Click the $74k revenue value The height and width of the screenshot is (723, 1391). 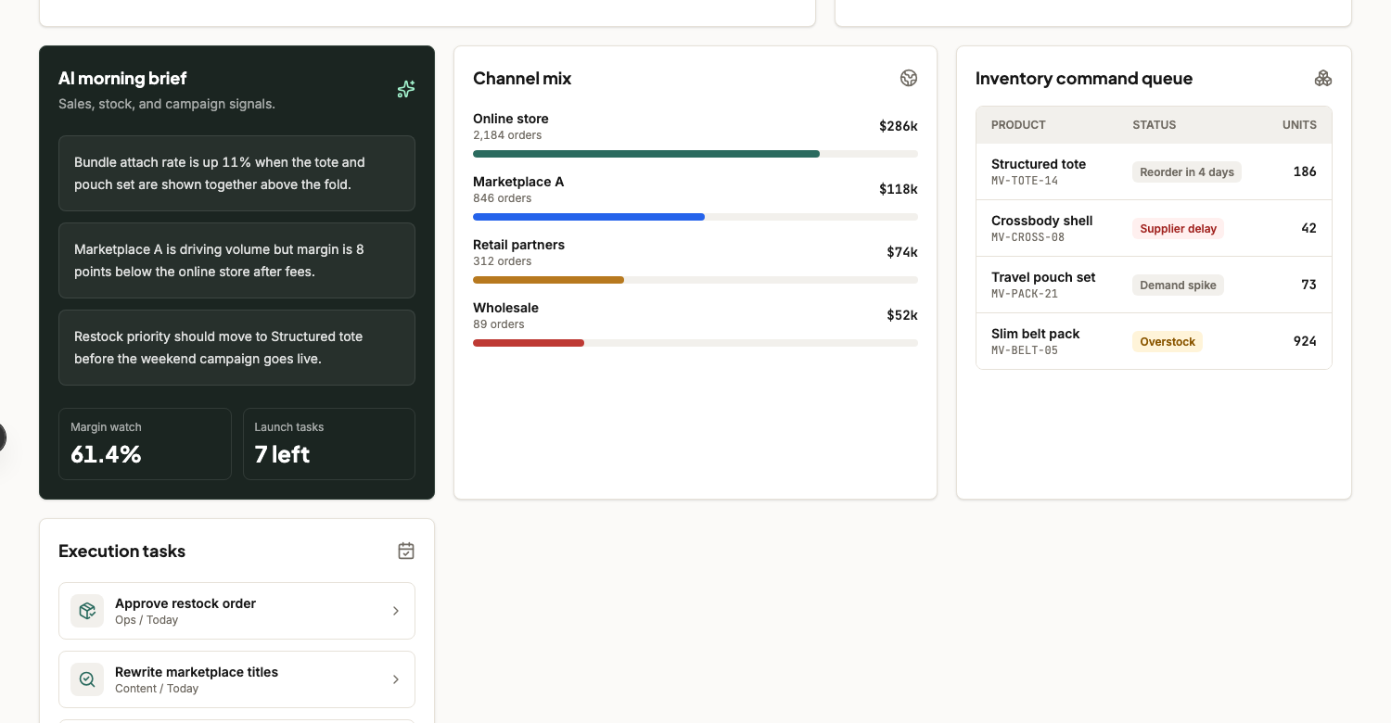tap(902, 252)
